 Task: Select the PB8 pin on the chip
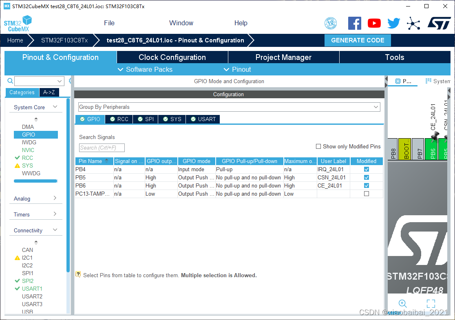(393, 149)
